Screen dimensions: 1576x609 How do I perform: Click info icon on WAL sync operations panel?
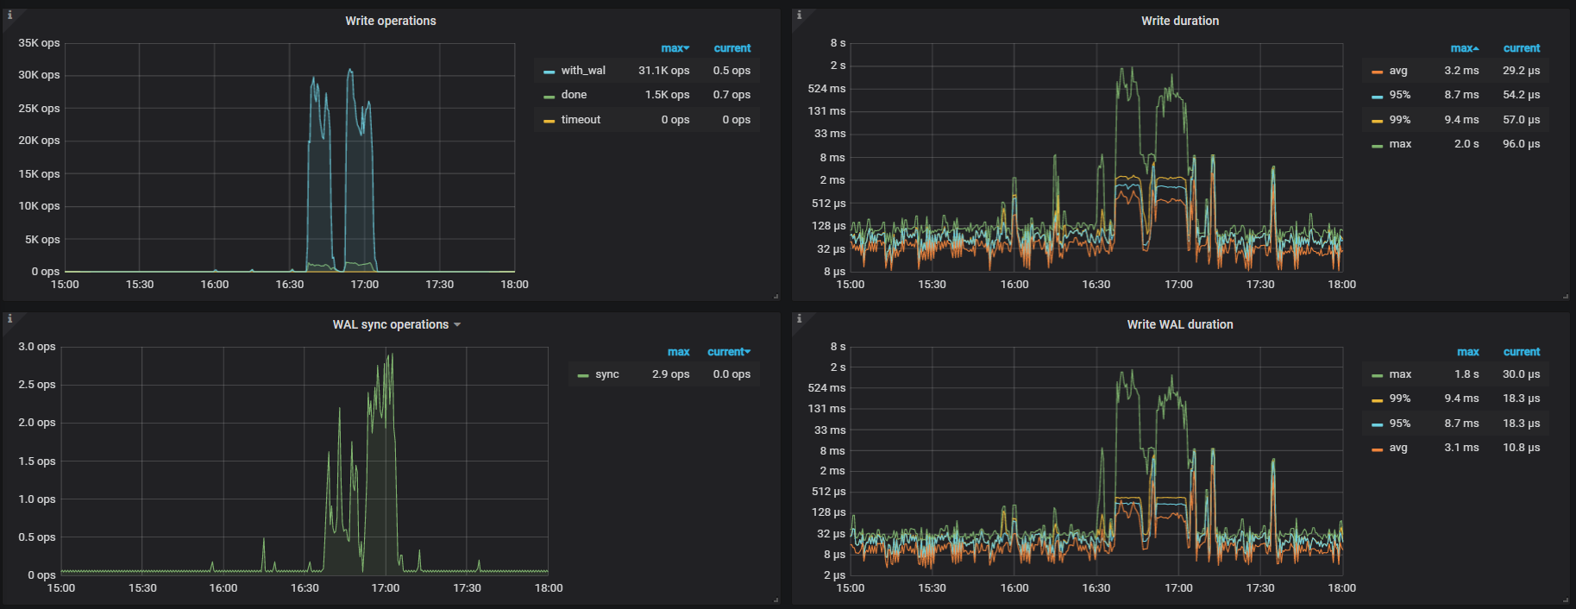pos(9,318)
